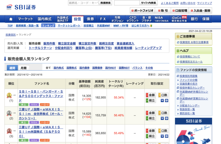Open 取引 button in header
This screenshot has width=221, height=144.
163,10
